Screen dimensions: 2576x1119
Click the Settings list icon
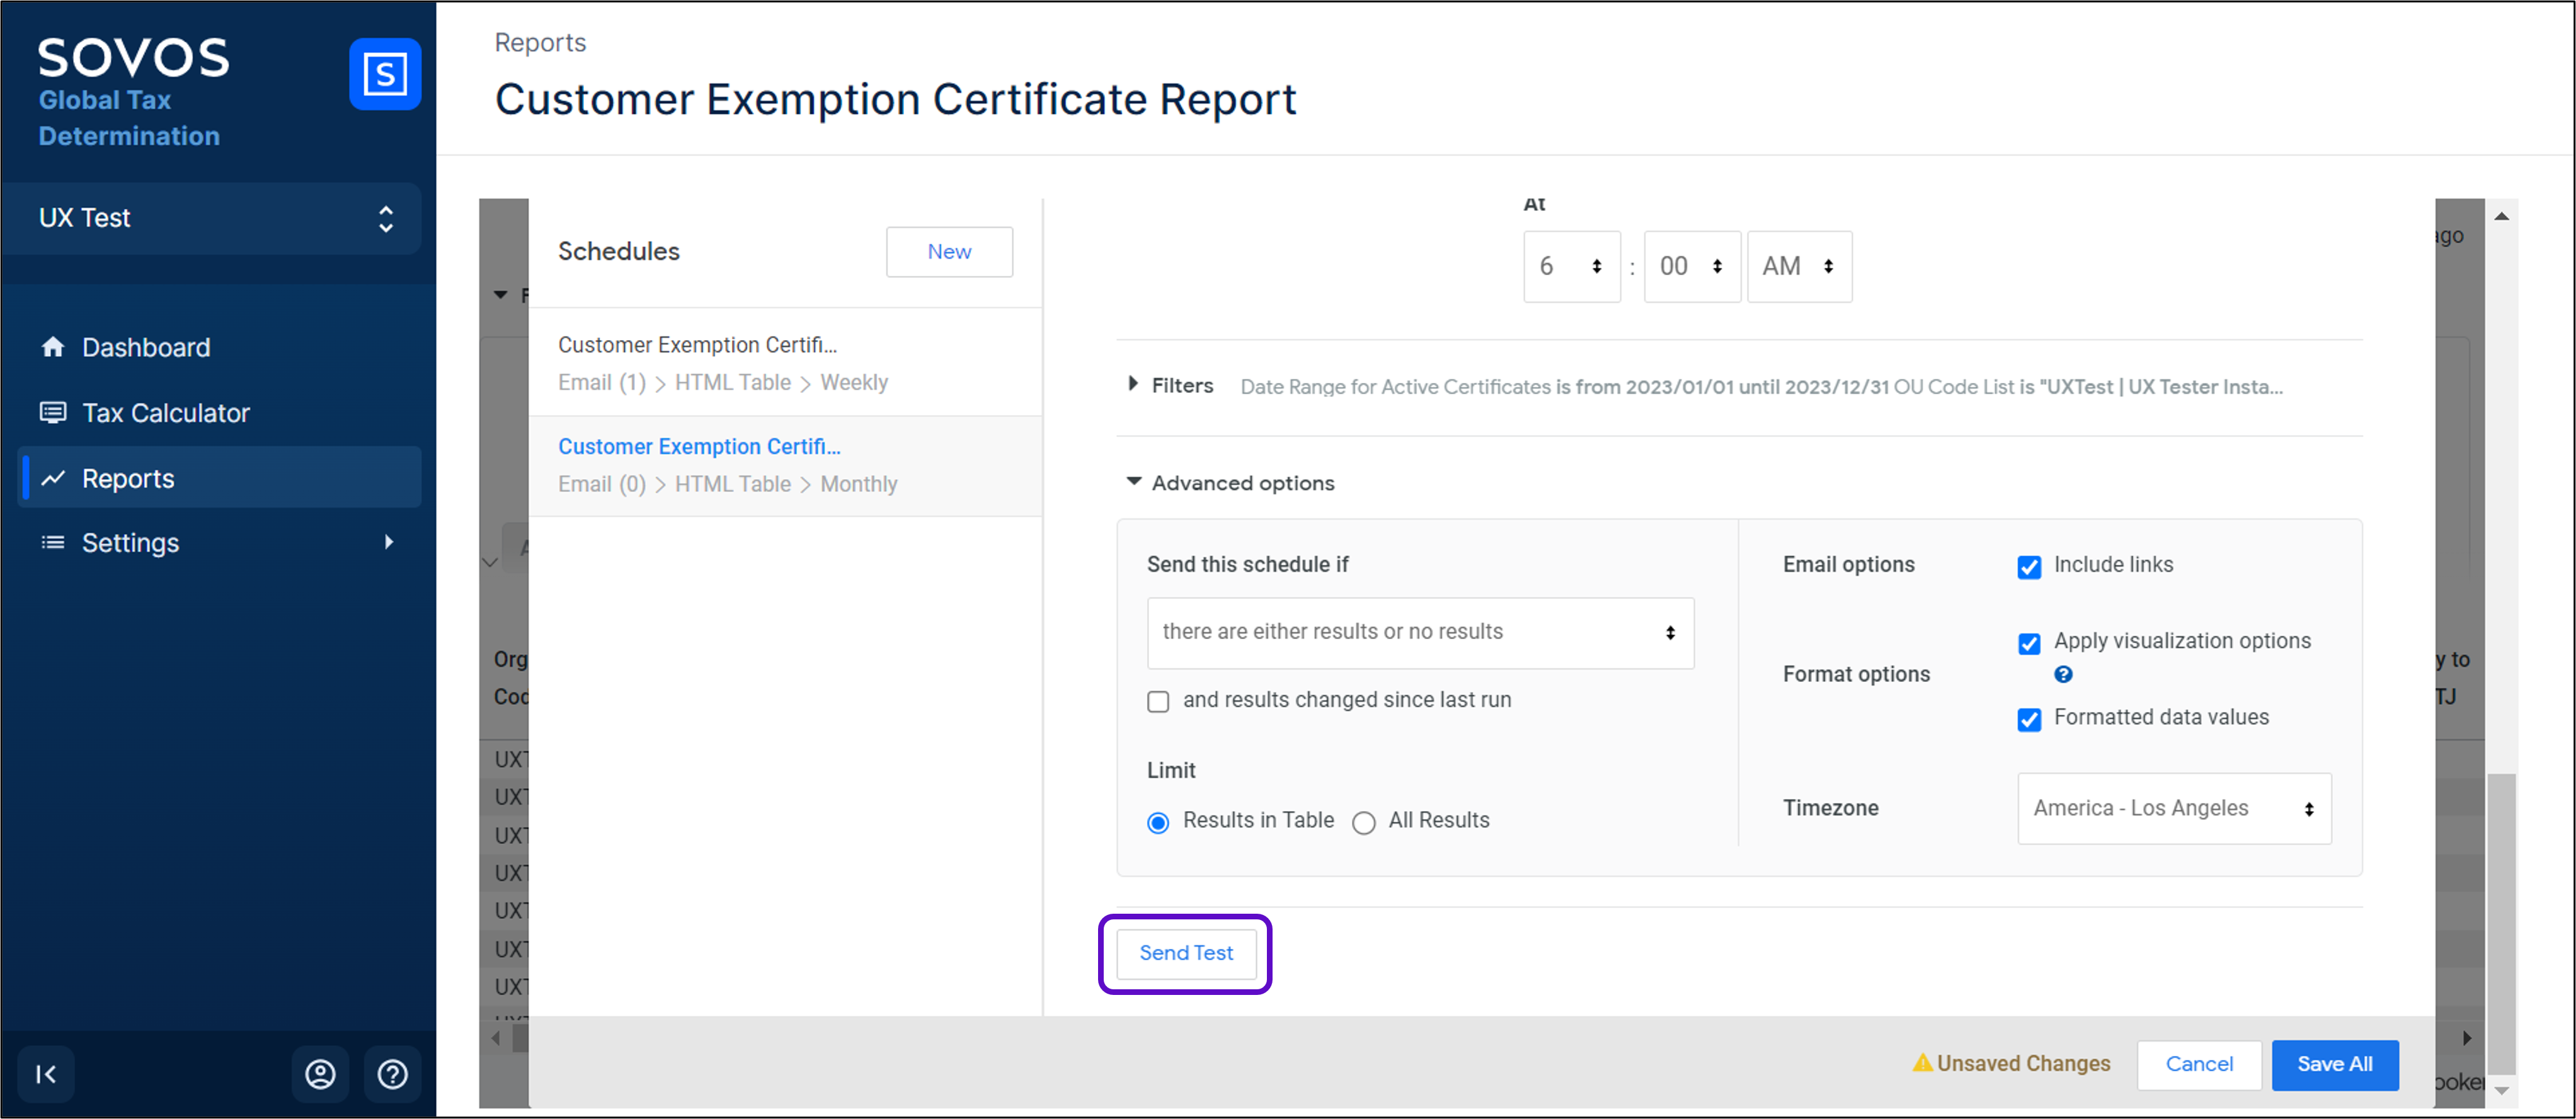[53, 542]
